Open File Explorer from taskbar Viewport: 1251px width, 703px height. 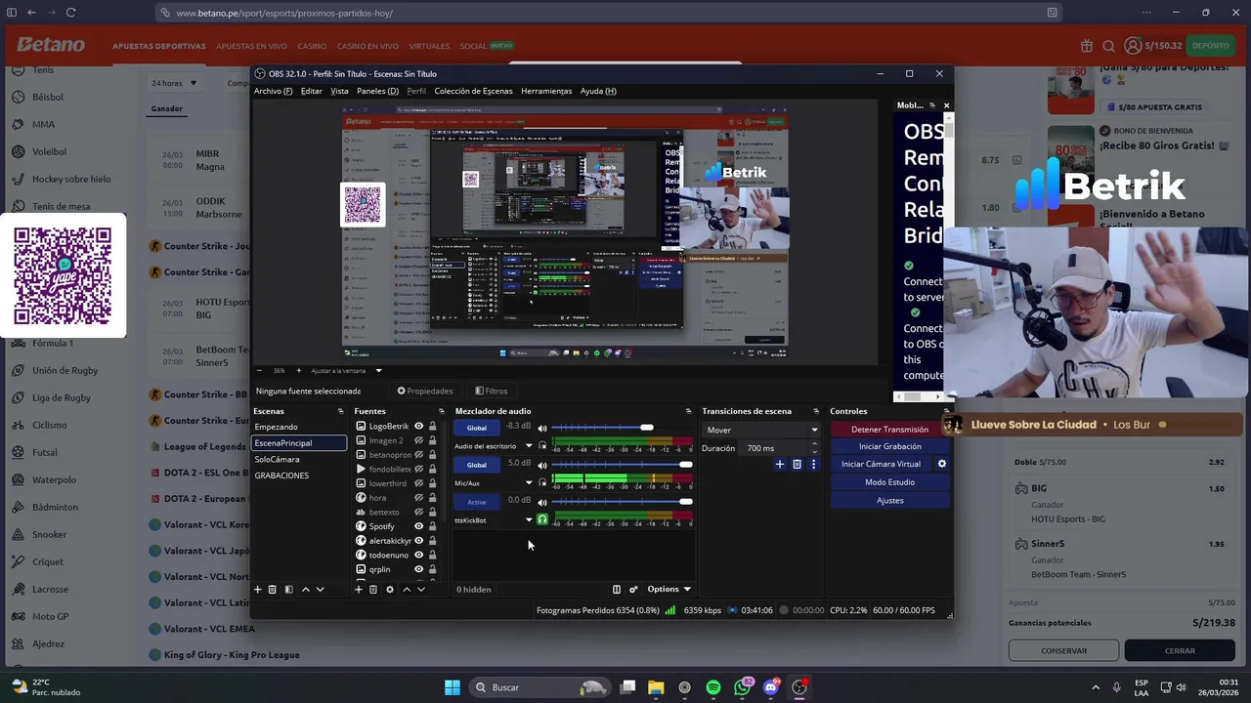click(656, 687)
